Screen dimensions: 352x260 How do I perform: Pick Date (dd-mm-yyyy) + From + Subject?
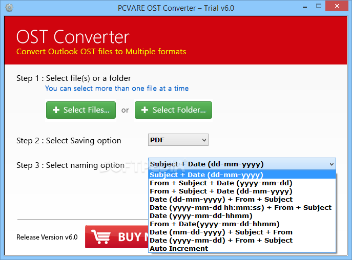click(x=242, y=199)
